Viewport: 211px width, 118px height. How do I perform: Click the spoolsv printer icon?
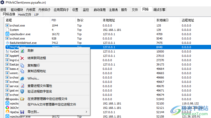coord(7,99)
